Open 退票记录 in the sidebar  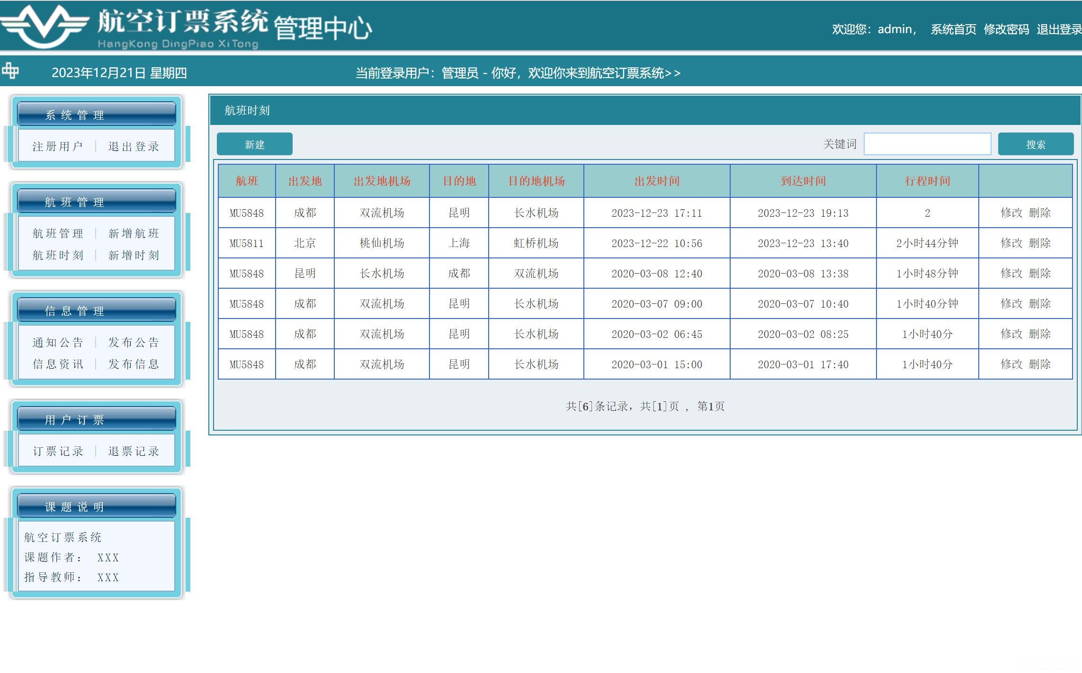click(134, 451)
